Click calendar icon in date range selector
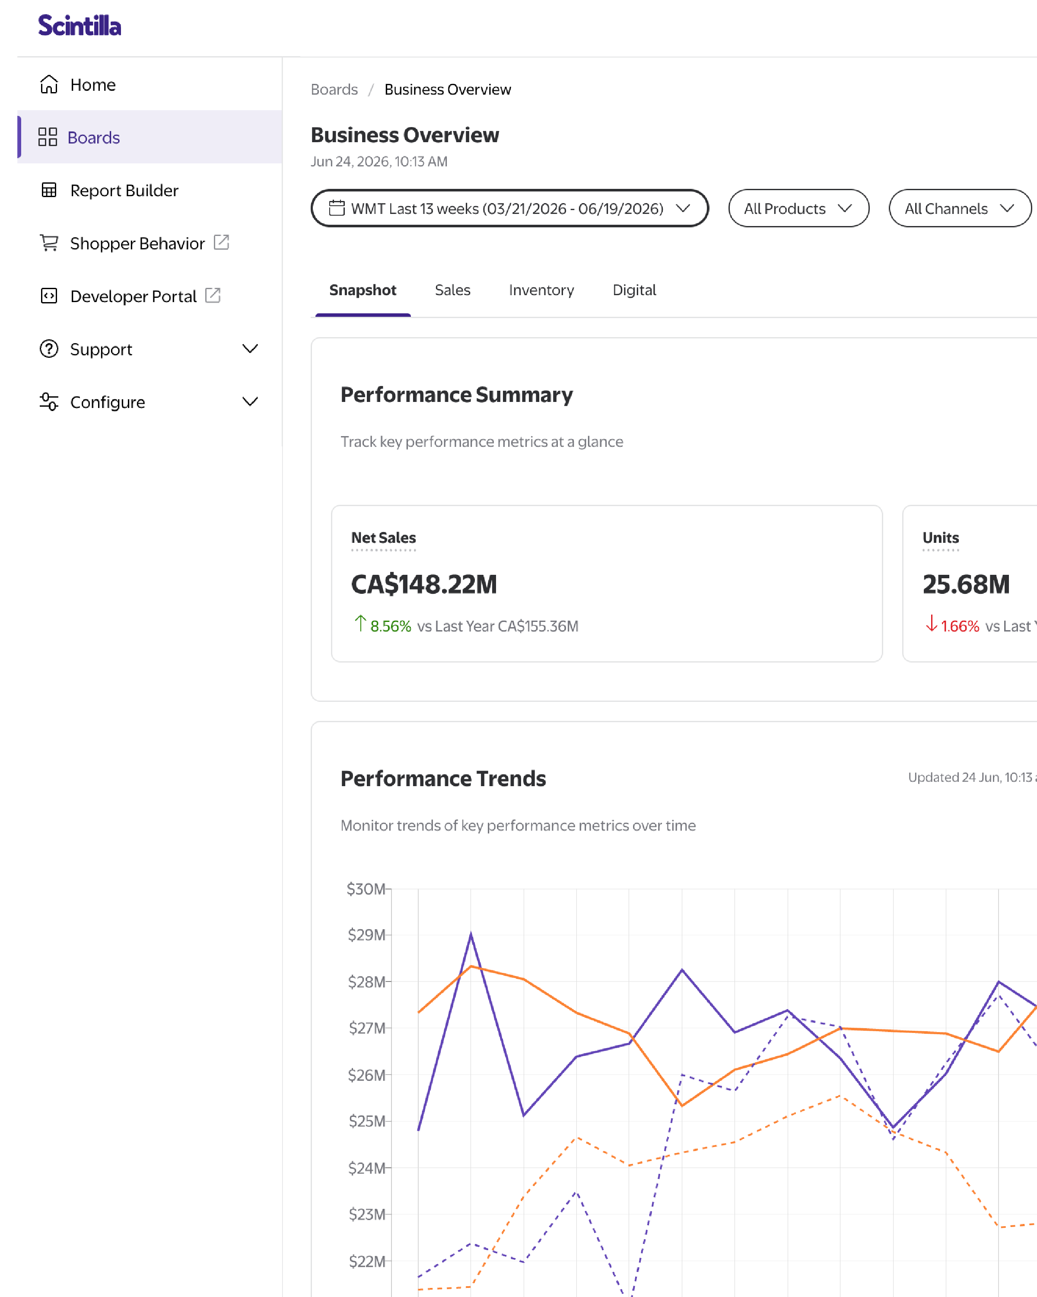Image resolution: width=1037 pixels, height=1297 pixels. click(x=337, y=208)
